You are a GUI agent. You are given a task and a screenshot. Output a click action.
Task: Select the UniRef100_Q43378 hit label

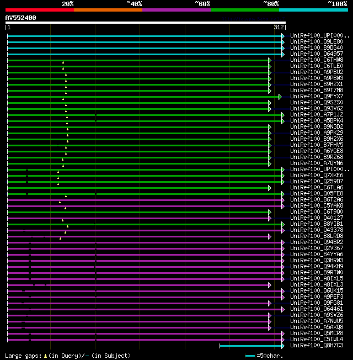pos(317,230)
